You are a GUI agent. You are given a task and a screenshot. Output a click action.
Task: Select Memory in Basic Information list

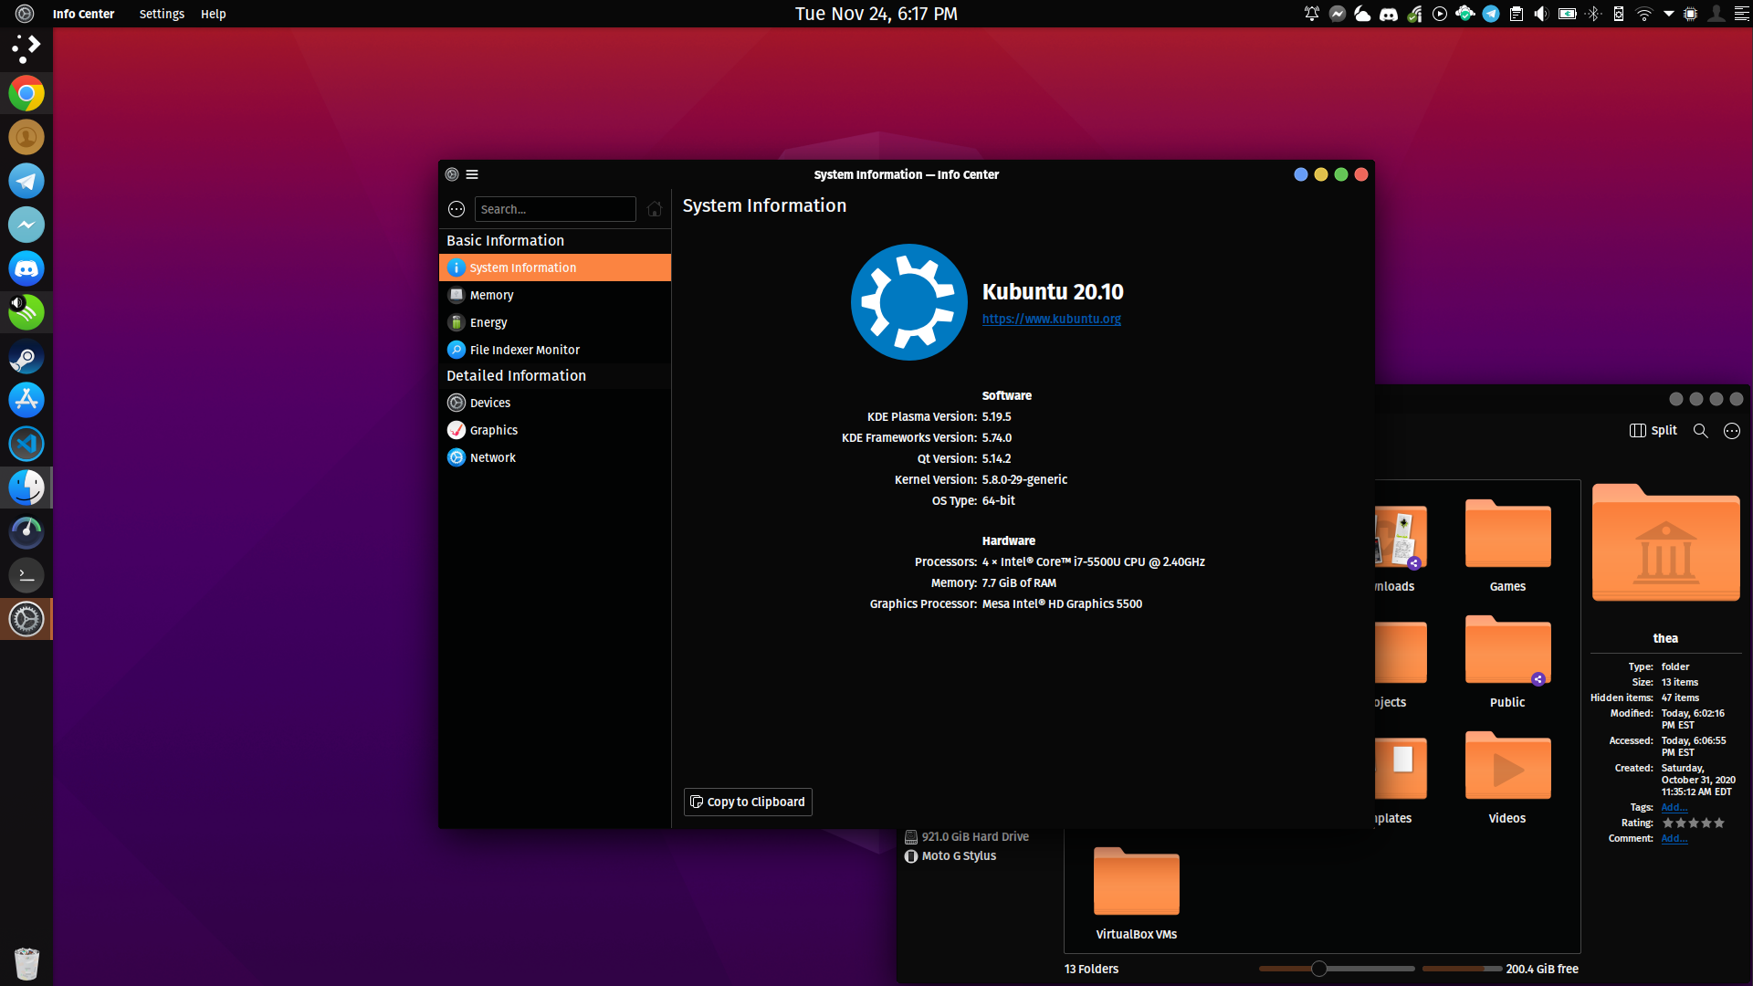tap(554, 295)
